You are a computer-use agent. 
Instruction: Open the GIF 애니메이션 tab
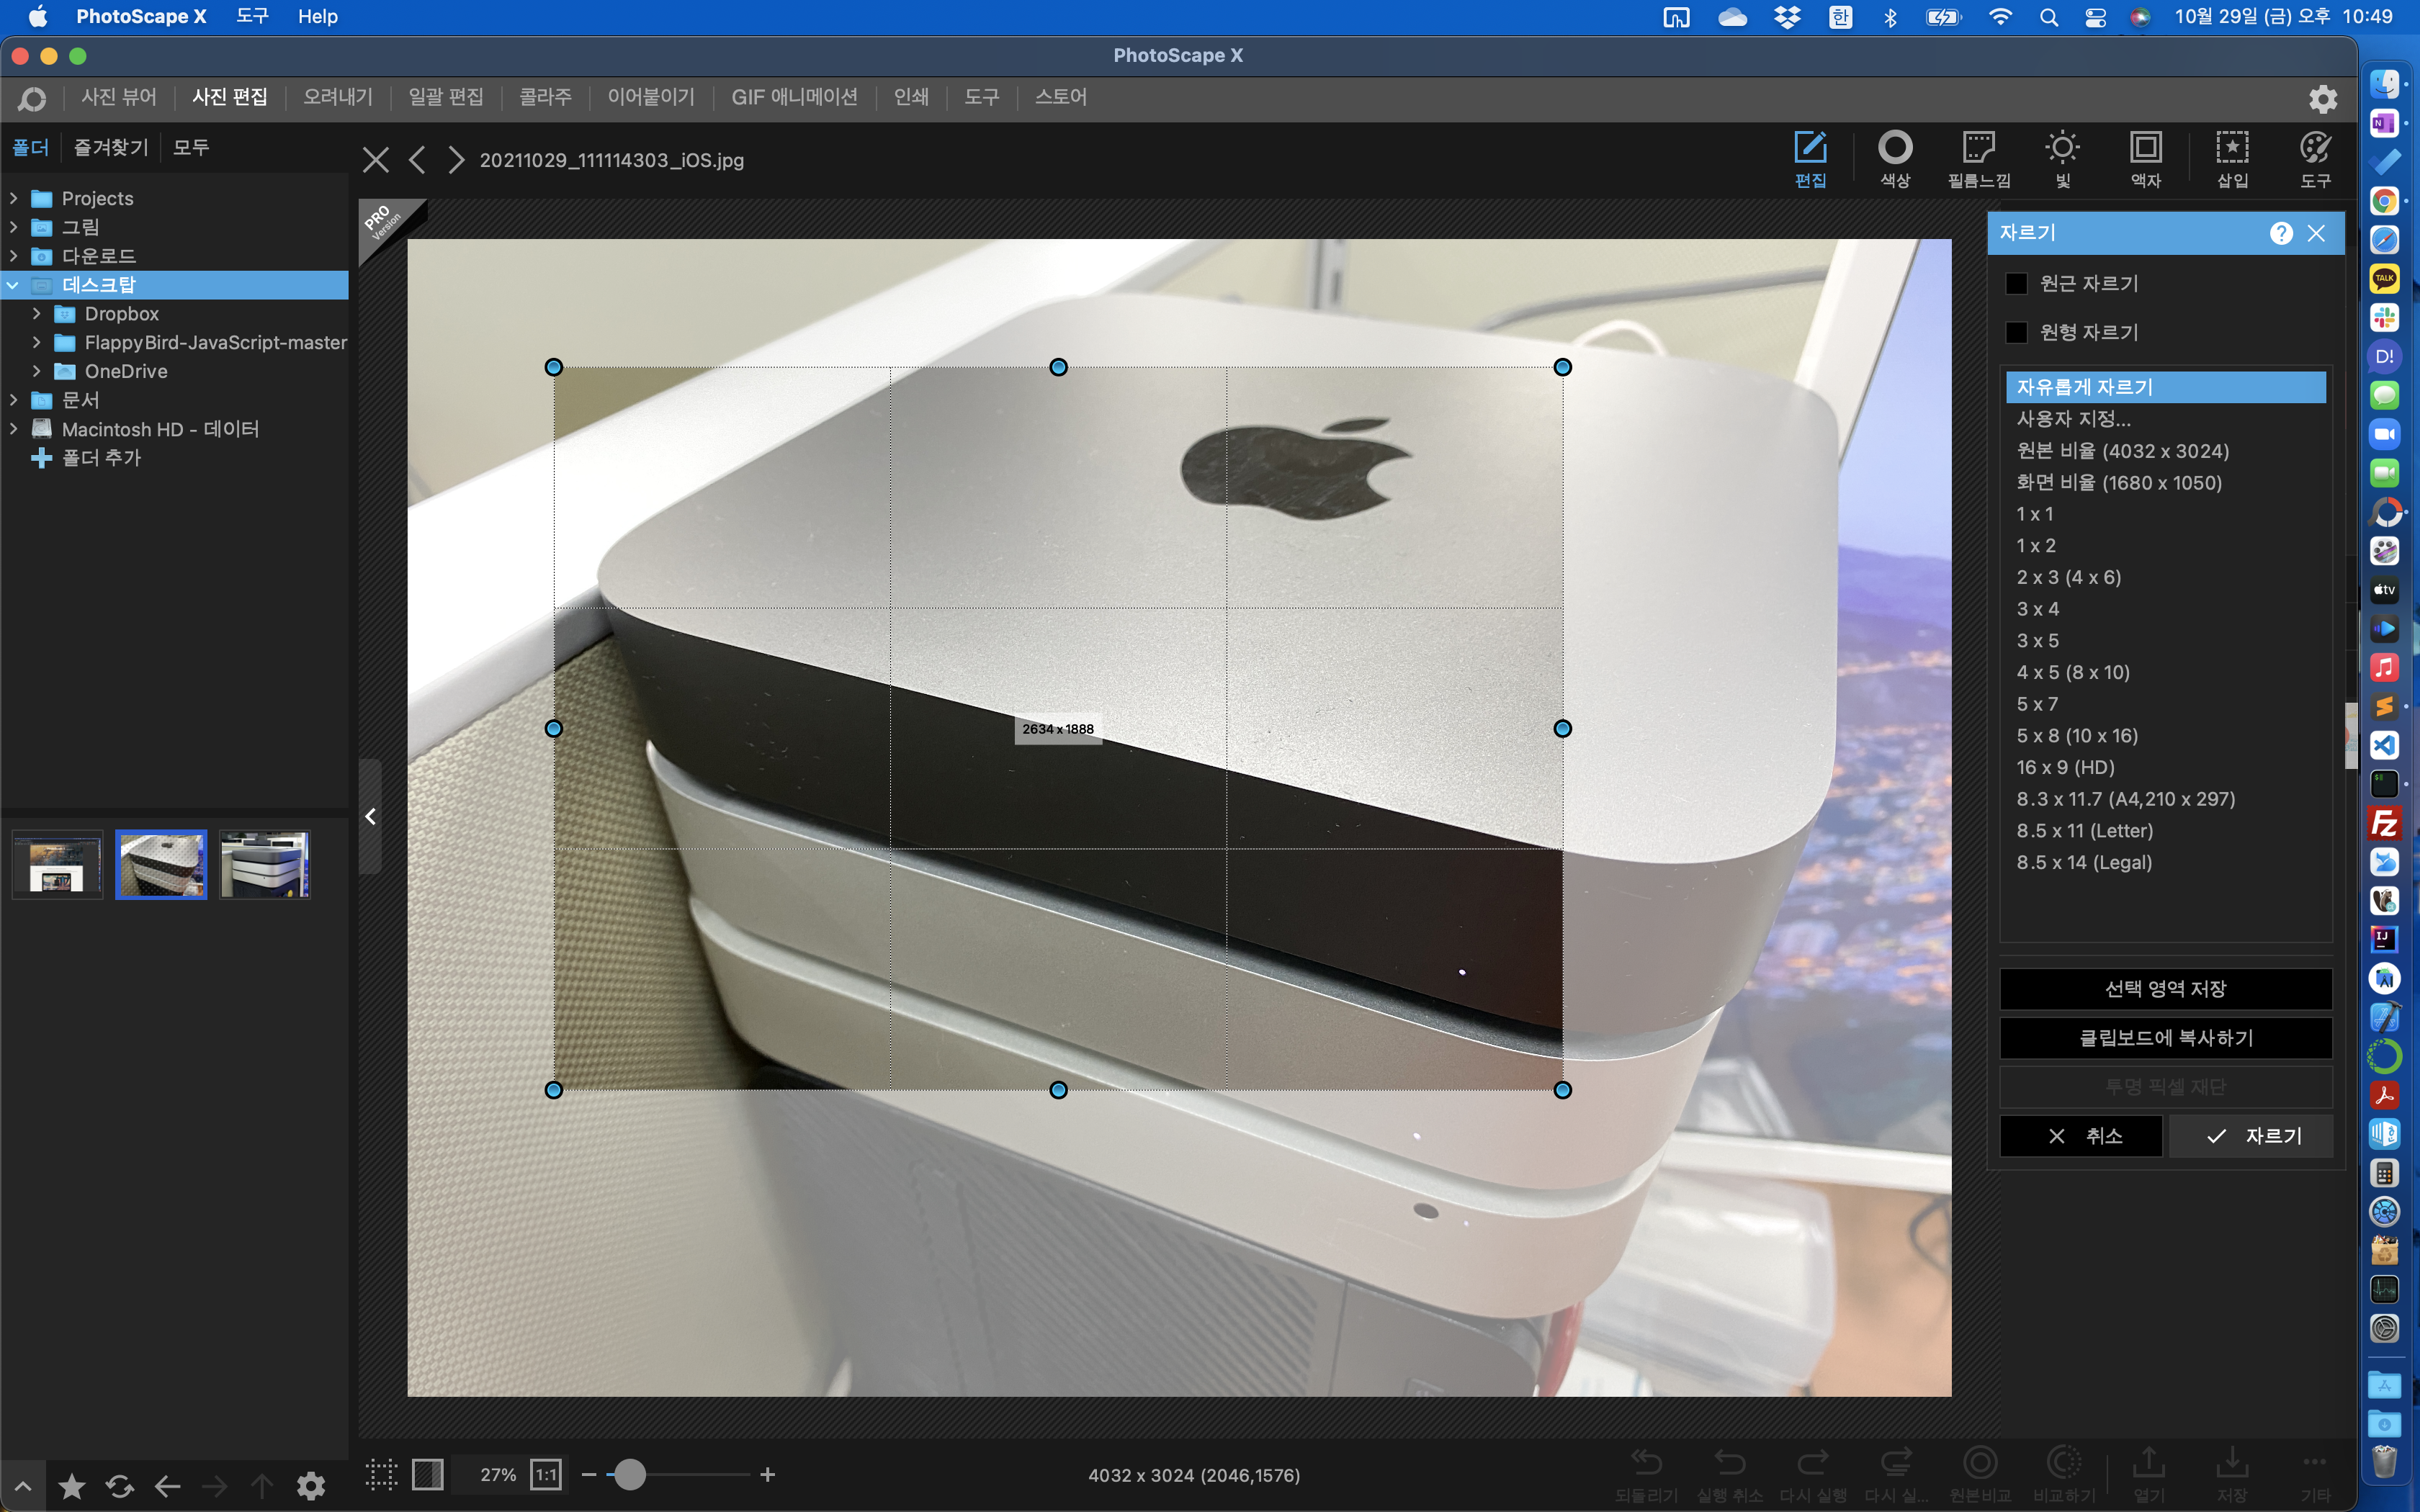point(794,97)
